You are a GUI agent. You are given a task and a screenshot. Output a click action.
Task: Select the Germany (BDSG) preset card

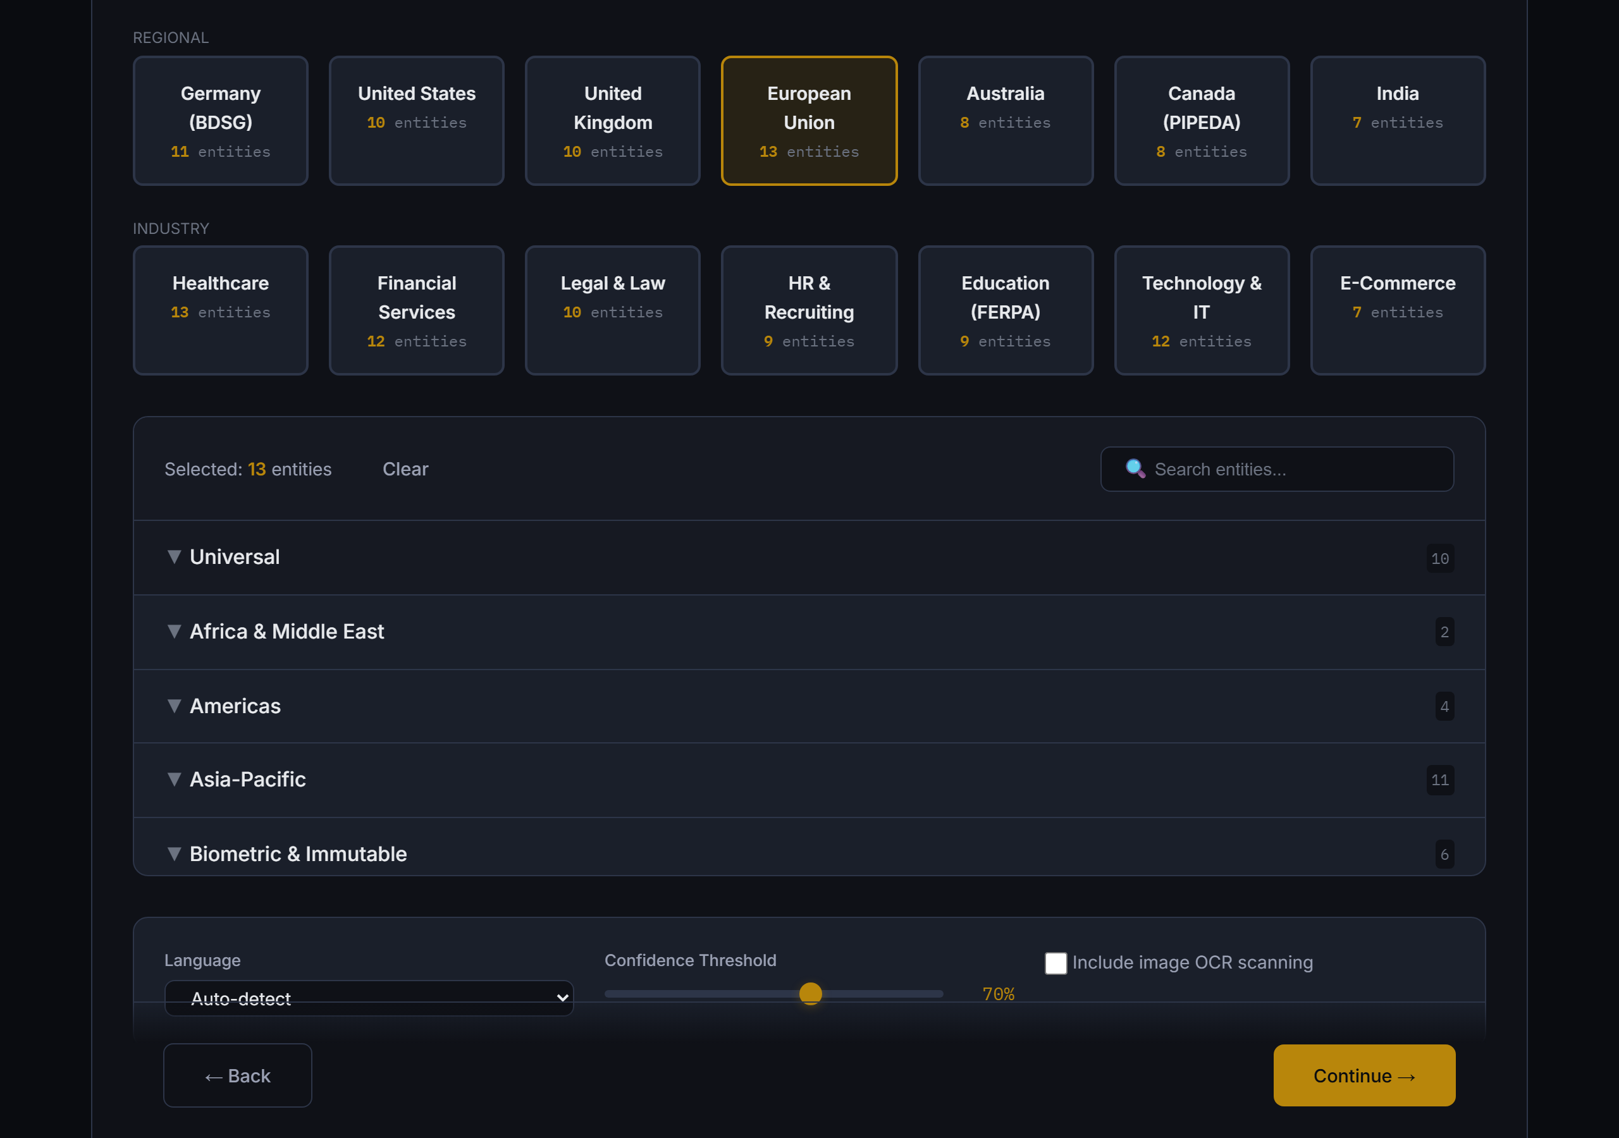pos(220,121)
